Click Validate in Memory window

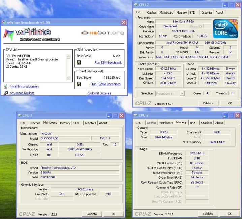tap(208, 214)
